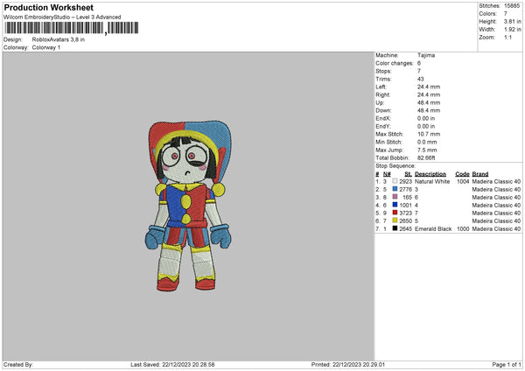Click the 'Emerald Black' description text
525x371 pixels.
(x=433, y=229)
